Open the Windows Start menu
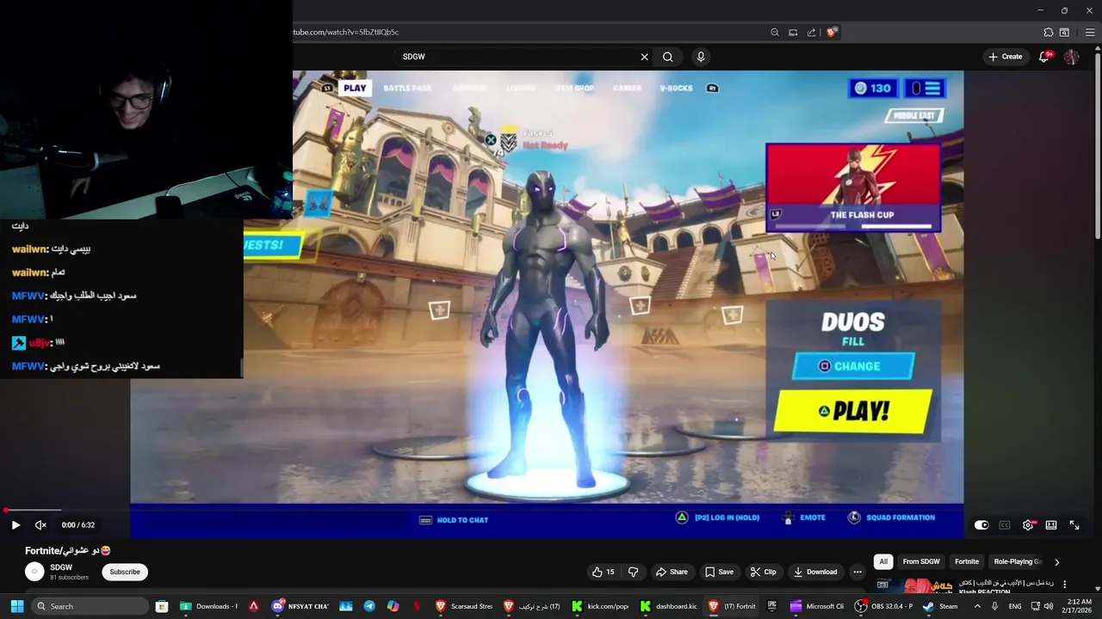 pos(16,606)
